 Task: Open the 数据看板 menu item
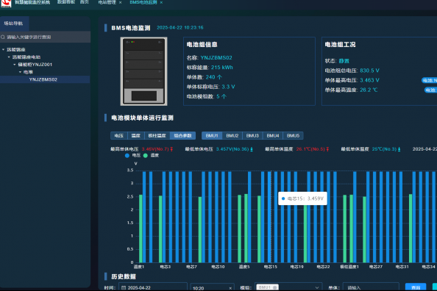tap(66, 2)
